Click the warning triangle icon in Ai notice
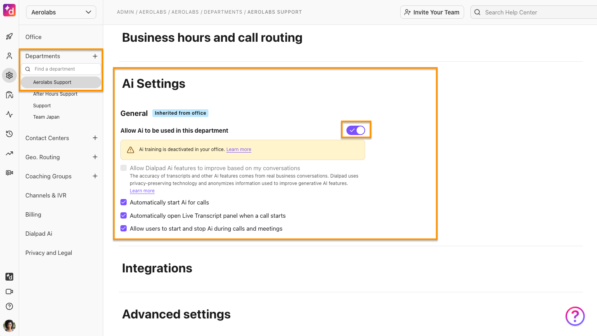 tap(131, 150)
